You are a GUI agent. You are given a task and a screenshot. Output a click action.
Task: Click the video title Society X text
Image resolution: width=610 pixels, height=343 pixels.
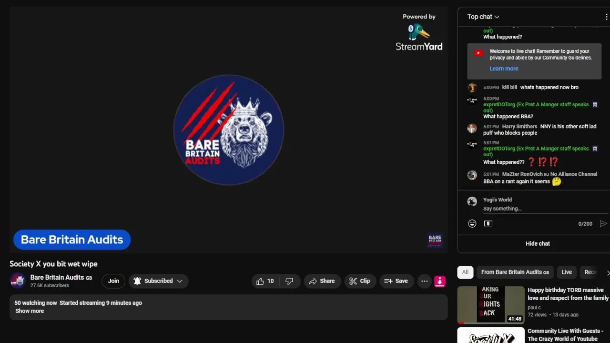(x=53, y=264)
